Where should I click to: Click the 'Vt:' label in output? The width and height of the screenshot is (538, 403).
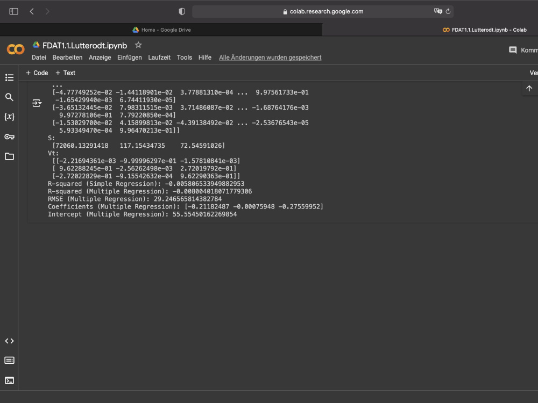(53, 153)
